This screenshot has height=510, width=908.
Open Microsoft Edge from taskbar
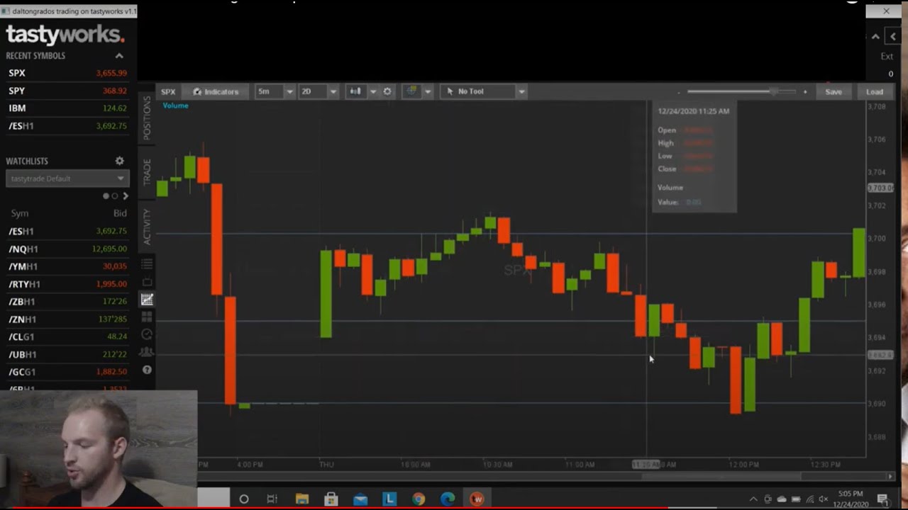click(448, 499)
